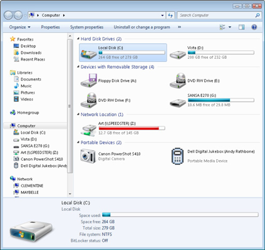
Task: Select the Art (\\SPEEDSTER) (Z:) network drive icon
Action: (x=89, y=130)
